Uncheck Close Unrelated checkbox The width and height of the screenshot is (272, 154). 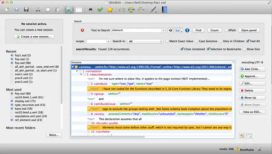(x=182, y=49)
